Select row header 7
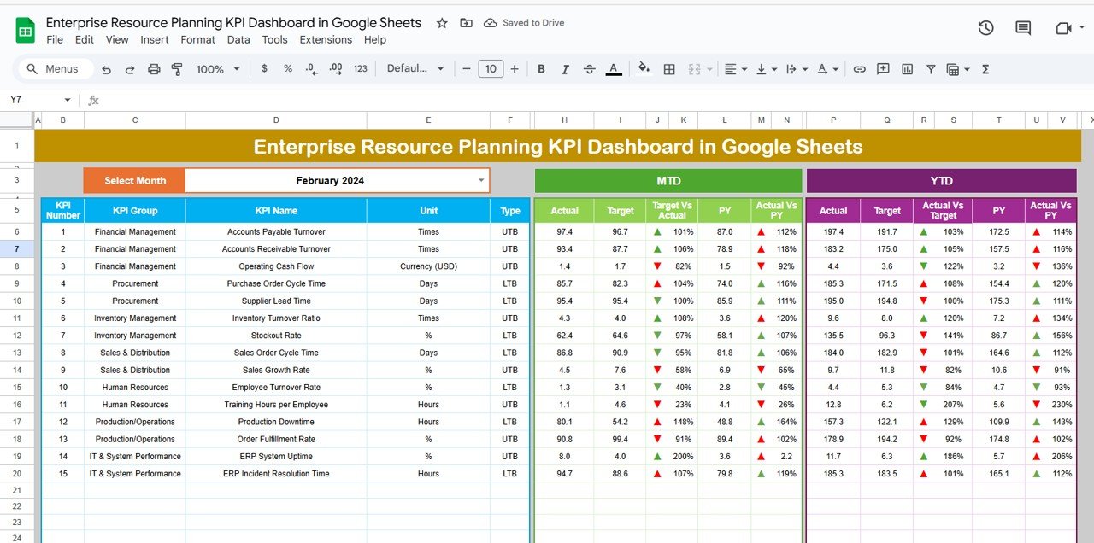 (17, 248)
